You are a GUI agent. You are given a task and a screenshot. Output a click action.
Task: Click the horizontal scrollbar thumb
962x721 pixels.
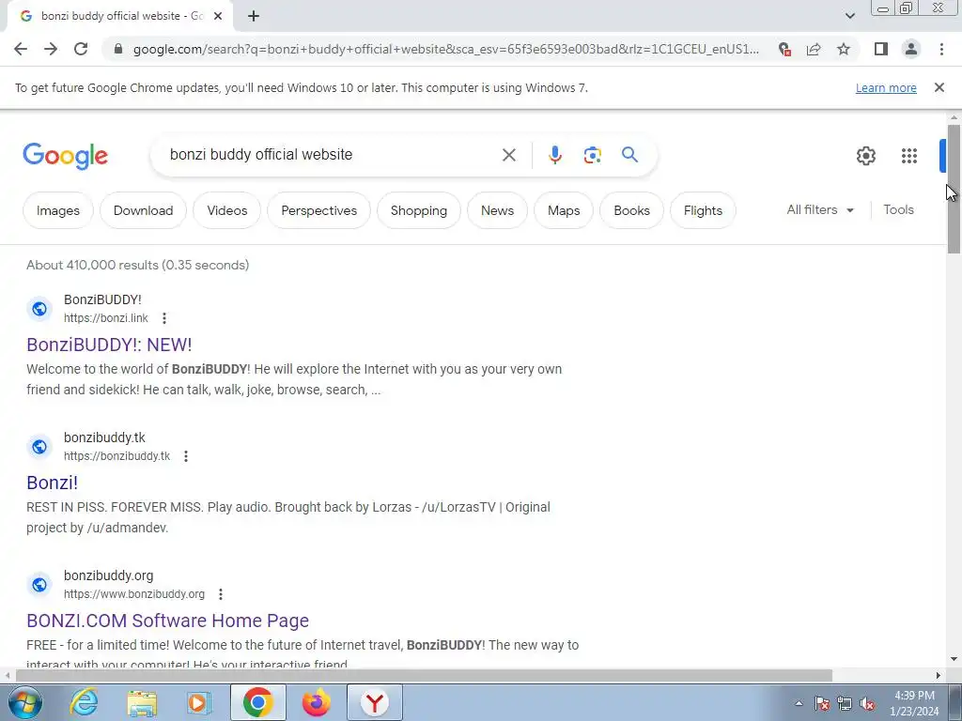tap(424, 675)
